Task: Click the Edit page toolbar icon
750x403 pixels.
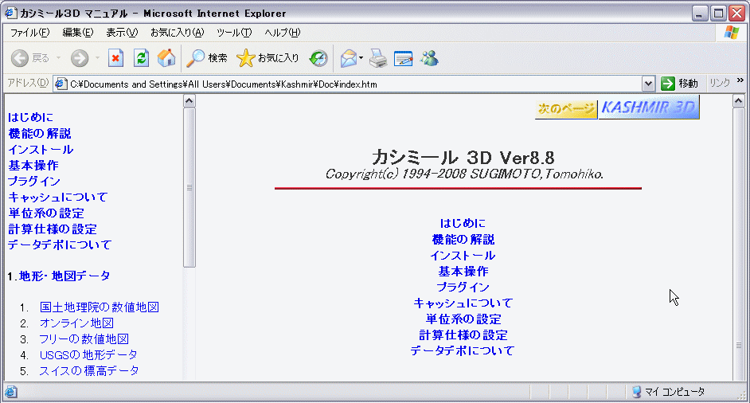Action: point(403,58)
